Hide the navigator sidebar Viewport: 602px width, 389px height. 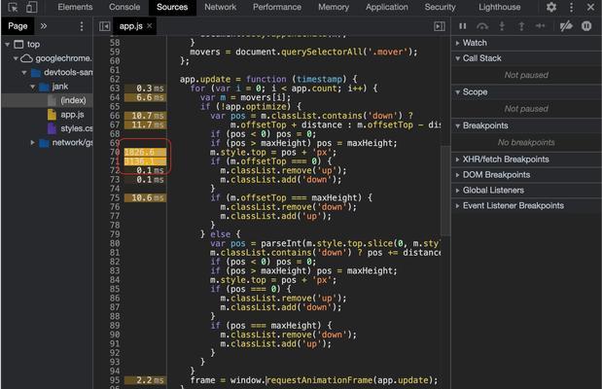(104, 26)
